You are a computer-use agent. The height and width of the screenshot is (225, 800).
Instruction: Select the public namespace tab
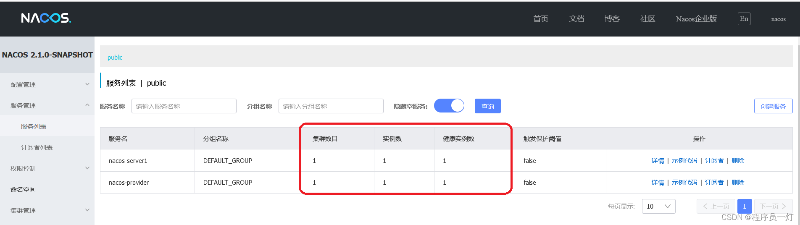coord(115,58)
